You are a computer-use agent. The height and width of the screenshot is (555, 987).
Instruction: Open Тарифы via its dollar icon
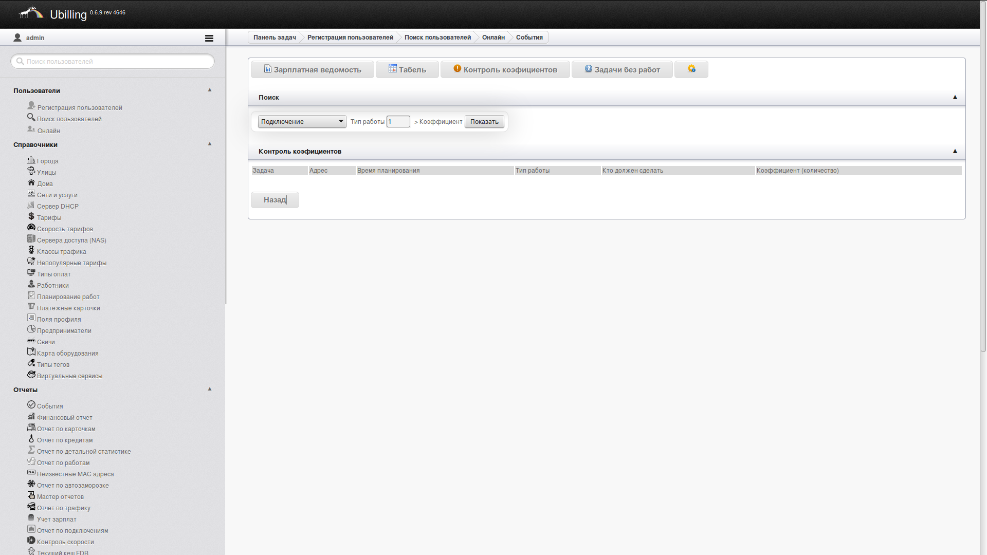point(31,216)
